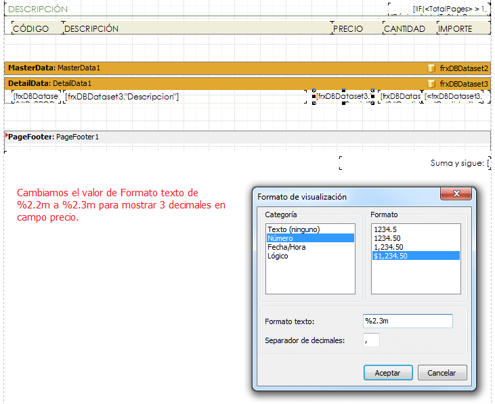Image resolution: width=495 pixels, height=404 pixels.
Task: Select 'Texto (ninguno)' category
Action: pos(310,229)
